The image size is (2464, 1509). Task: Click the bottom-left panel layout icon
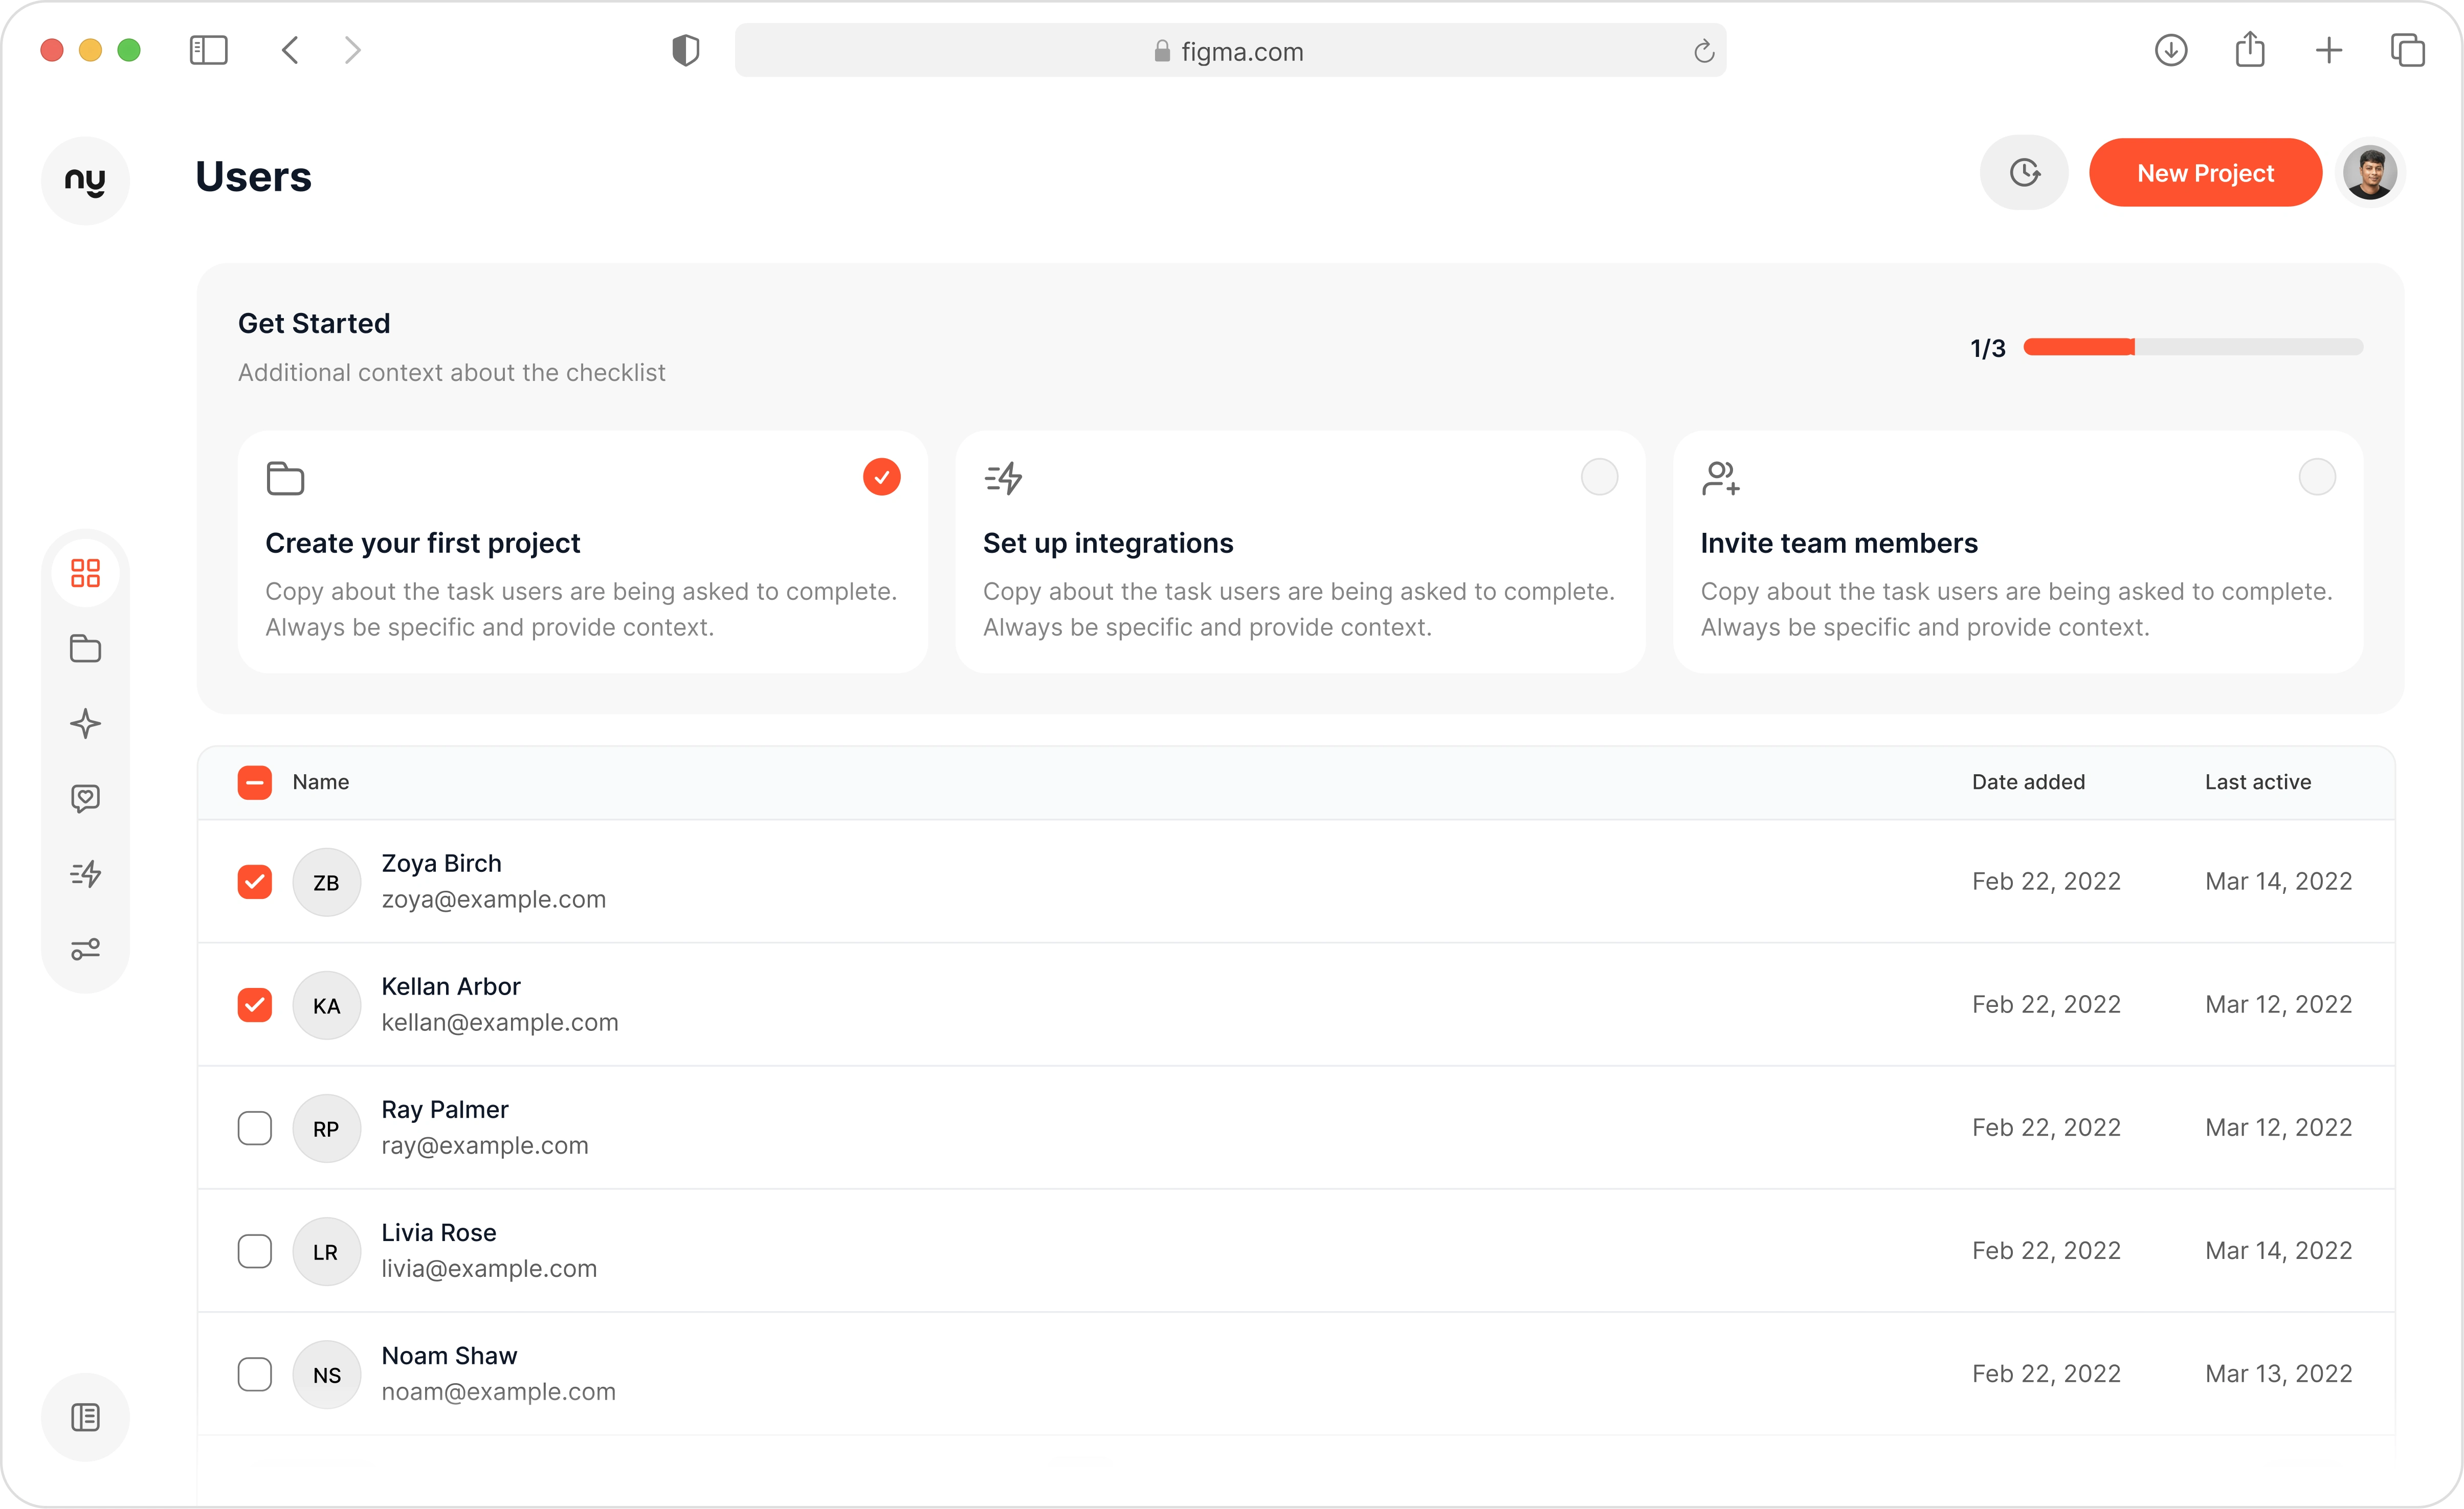(x=85, y=1417)
